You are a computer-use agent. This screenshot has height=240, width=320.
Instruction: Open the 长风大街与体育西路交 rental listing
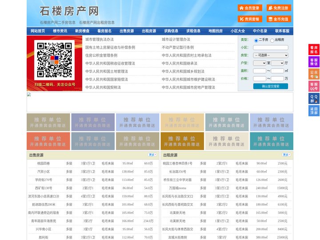[177, 229]
